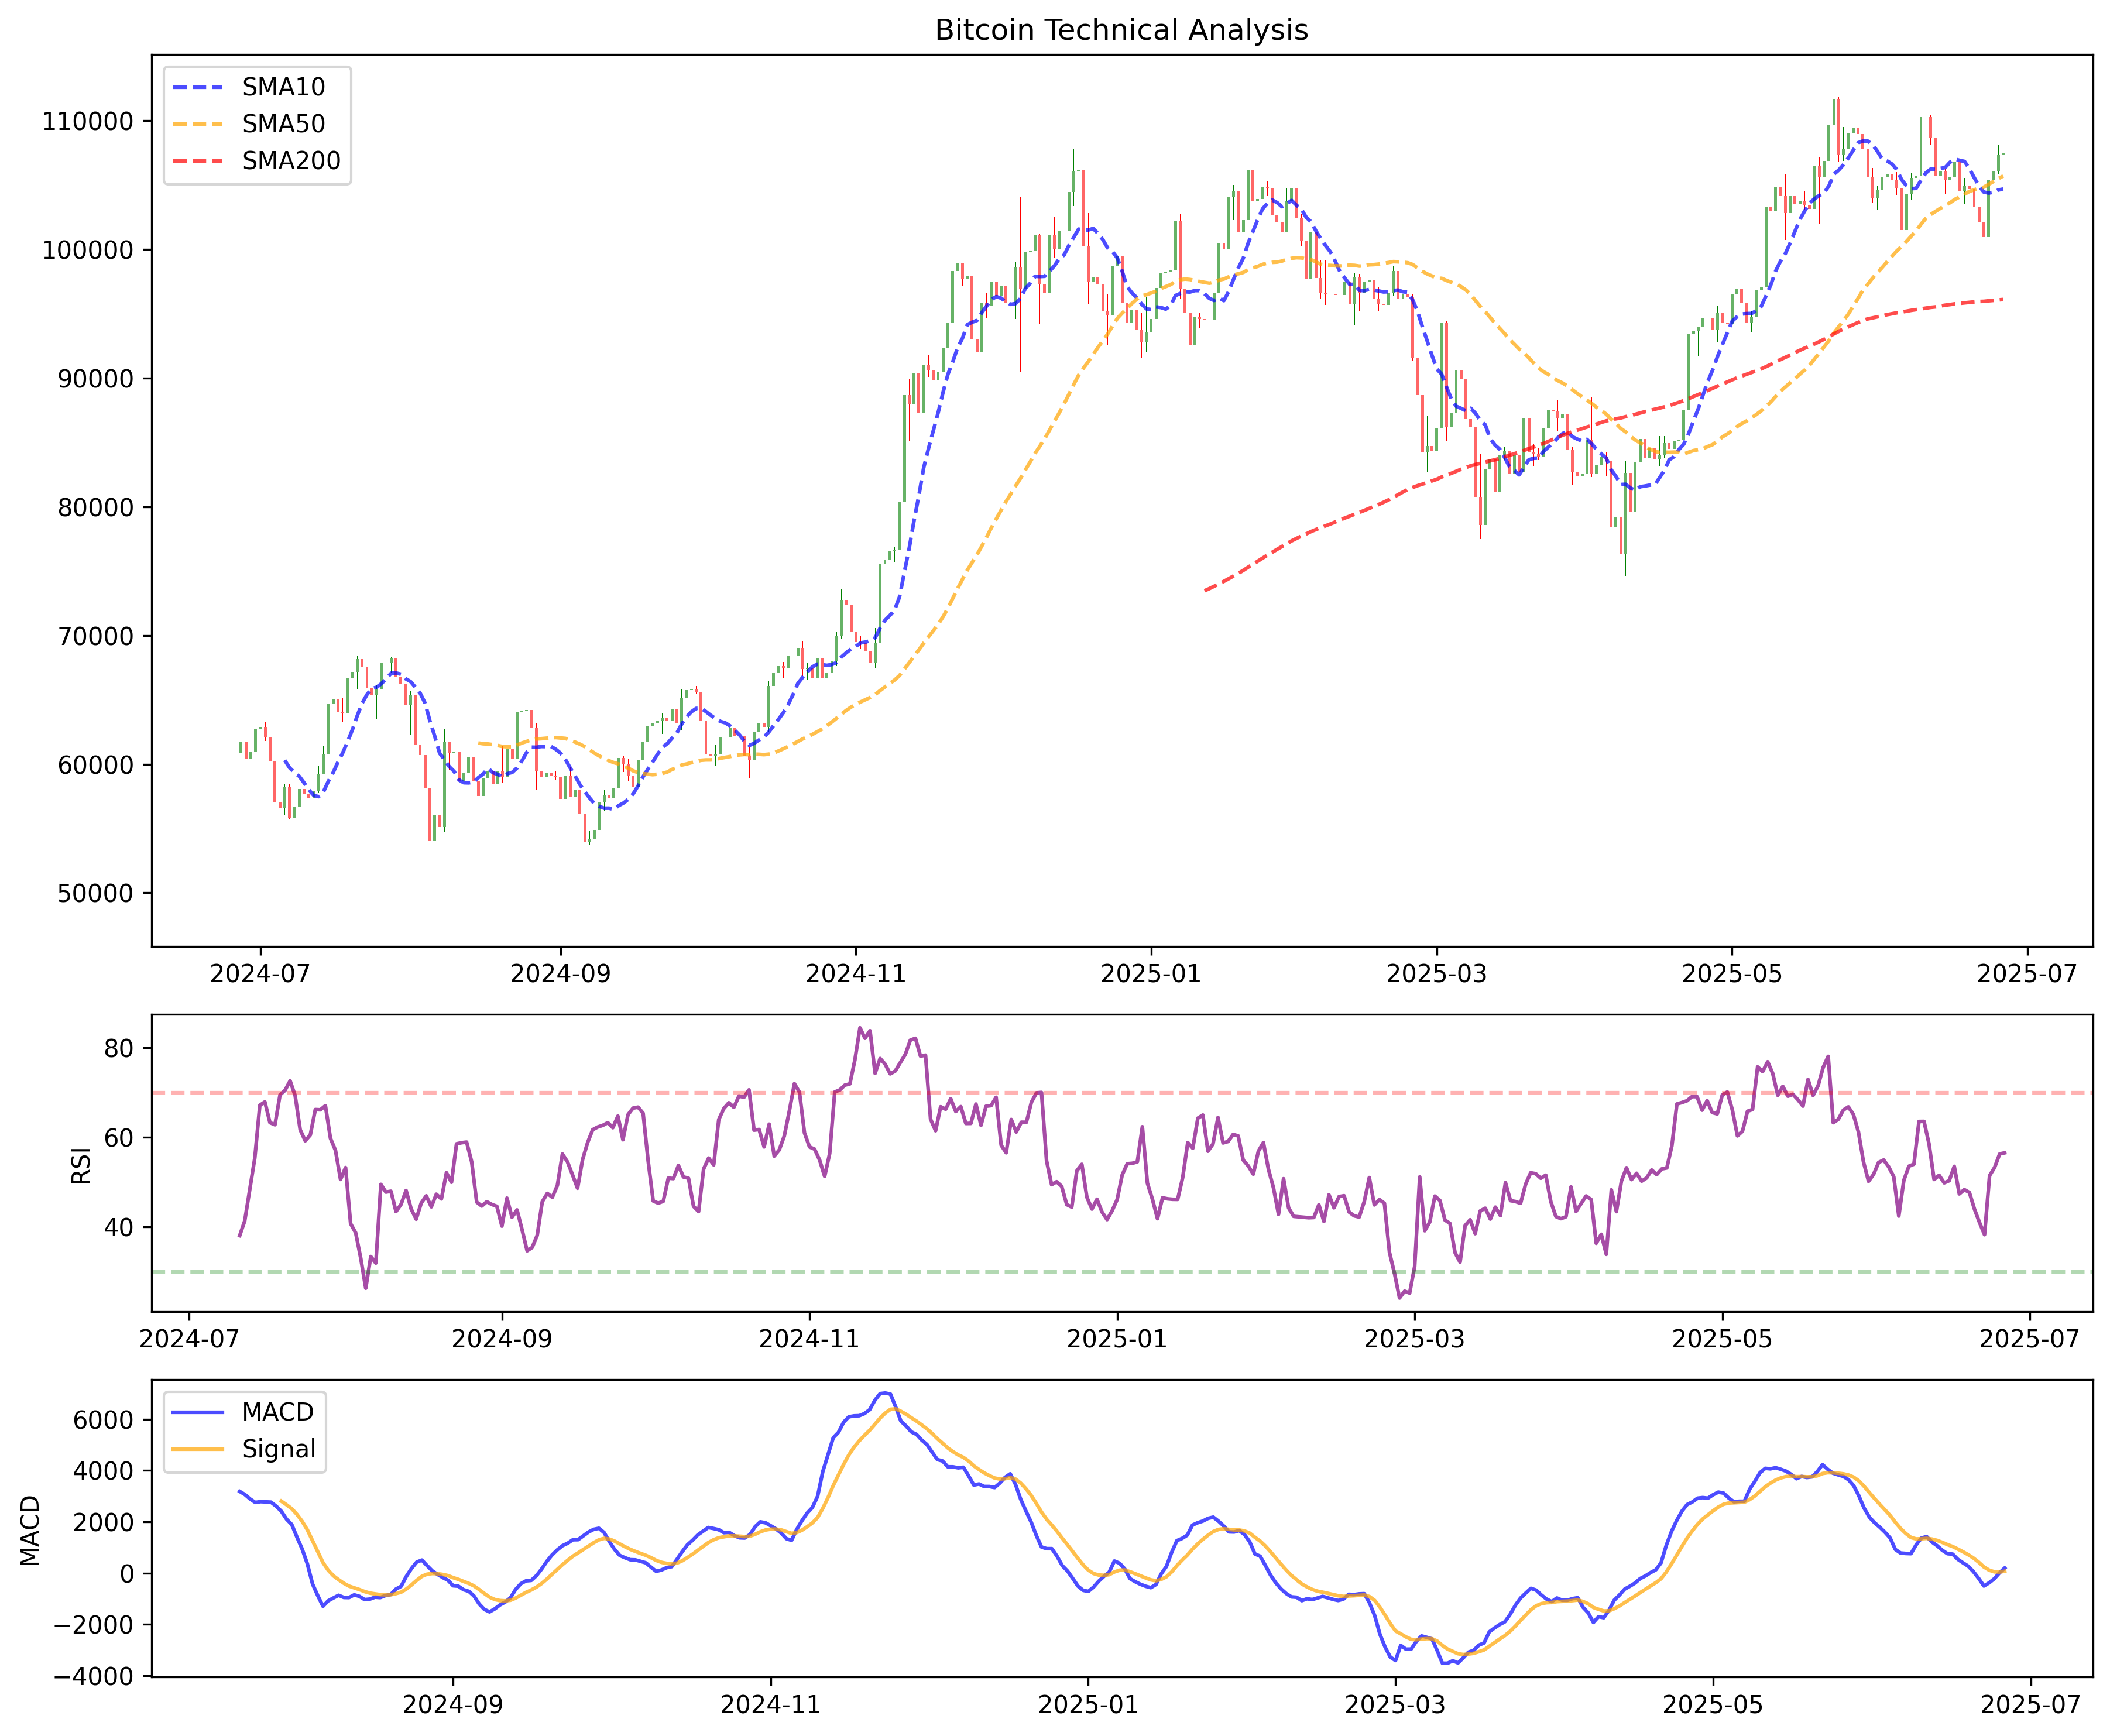Click the SMA200 legend entry label

pyautogui.click(x=291, y=161)
